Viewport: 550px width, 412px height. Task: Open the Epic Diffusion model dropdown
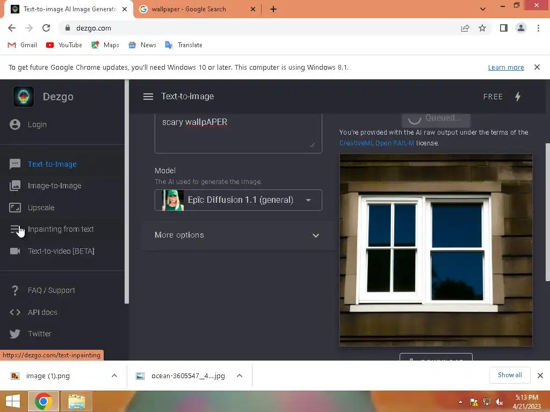click(x=238, y=200)
